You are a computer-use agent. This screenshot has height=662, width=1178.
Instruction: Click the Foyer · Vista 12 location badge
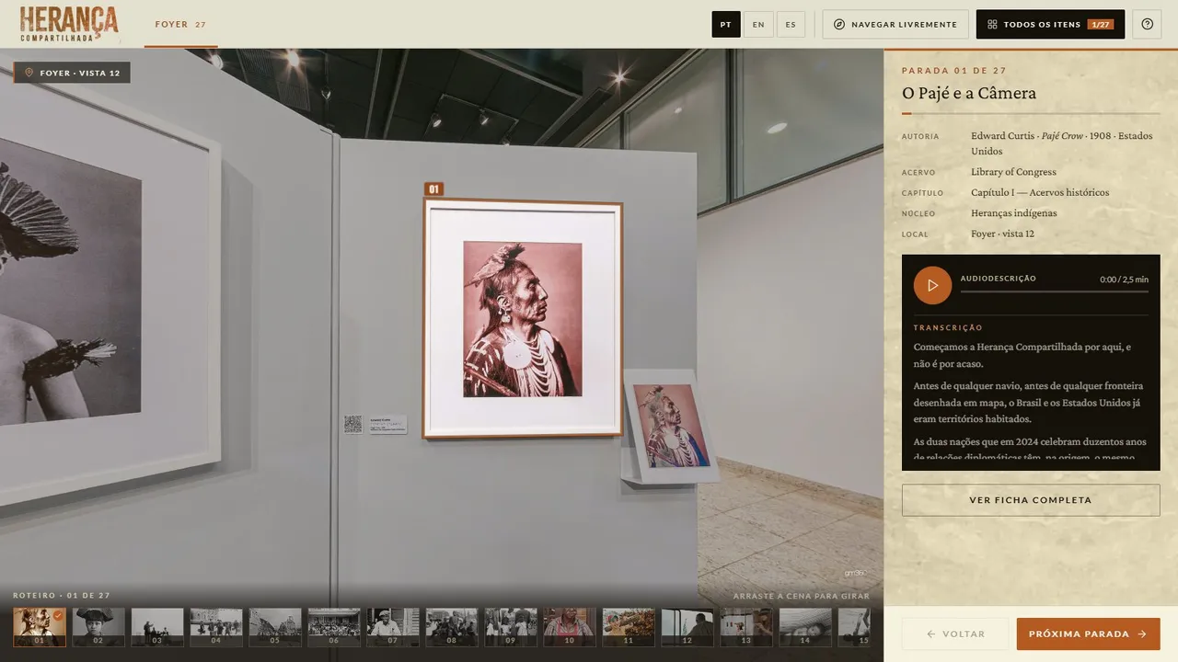72,73
